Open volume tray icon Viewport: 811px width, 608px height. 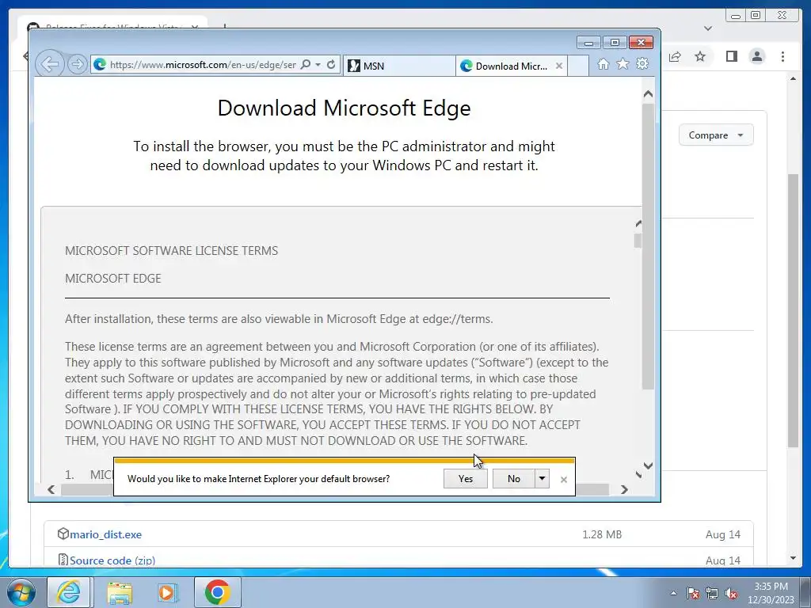tap(731, 593)
